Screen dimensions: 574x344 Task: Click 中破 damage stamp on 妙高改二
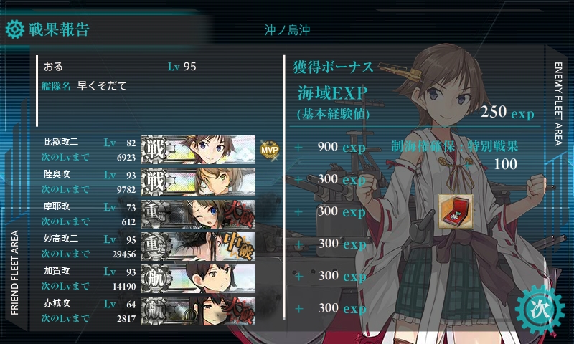click(x=239, y=247)
